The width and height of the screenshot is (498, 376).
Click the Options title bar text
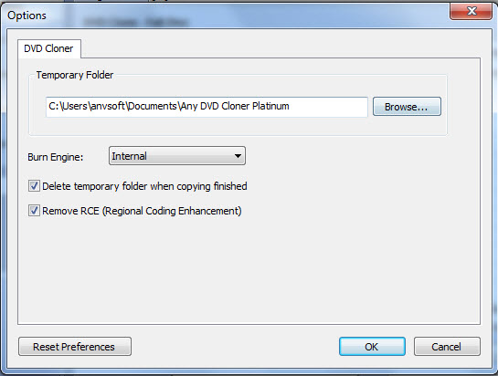coord(27,16)
